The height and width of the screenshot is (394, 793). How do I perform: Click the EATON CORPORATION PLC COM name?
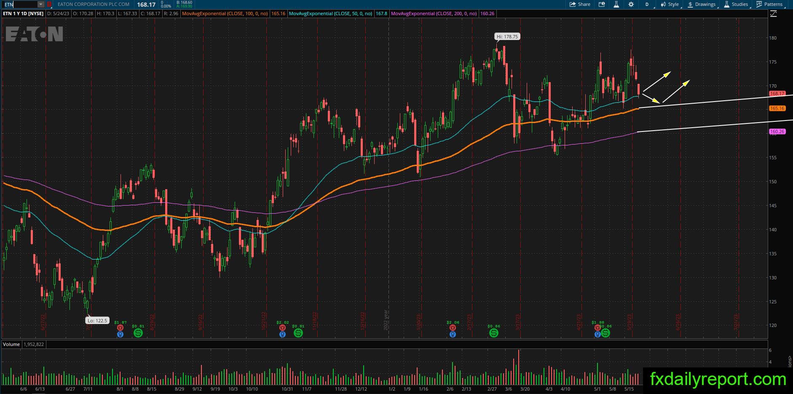click(x=93, y=4)
